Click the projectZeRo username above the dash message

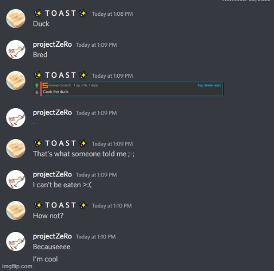(52, 112)
